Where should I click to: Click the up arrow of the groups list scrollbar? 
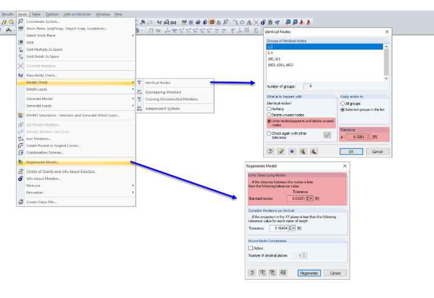pyautogui.click(x=387, y=47)
